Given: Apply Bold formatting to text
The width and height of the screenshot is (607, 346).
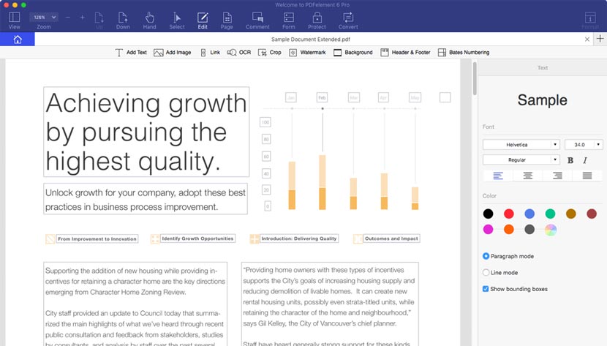Looking at the screenshot, I should tap(570, 160).
